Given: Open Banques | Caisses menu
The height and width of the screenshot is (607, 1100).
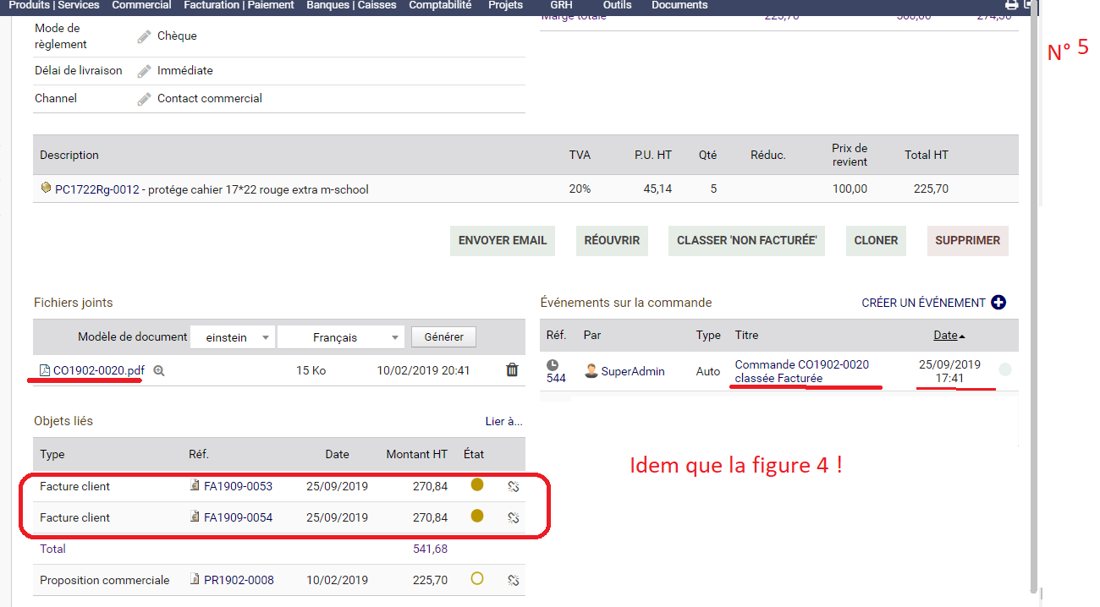Looking at the screenshot, I should 351,5.
